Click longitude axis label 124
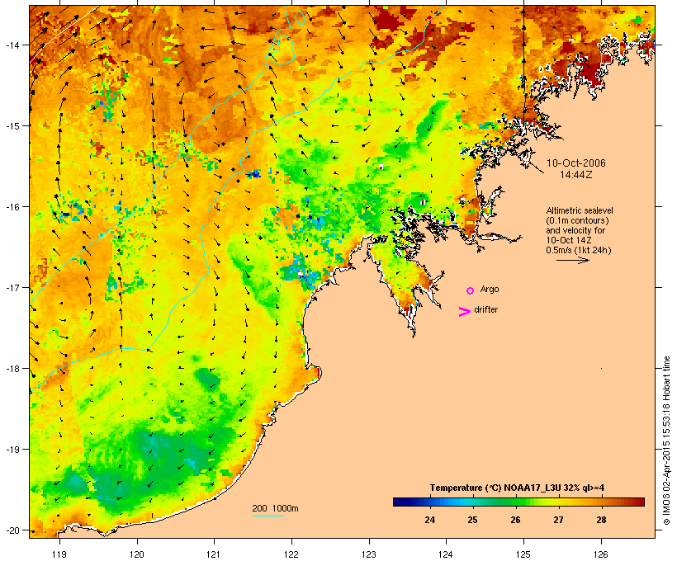The image size is (677, 561). pos(446,554)
